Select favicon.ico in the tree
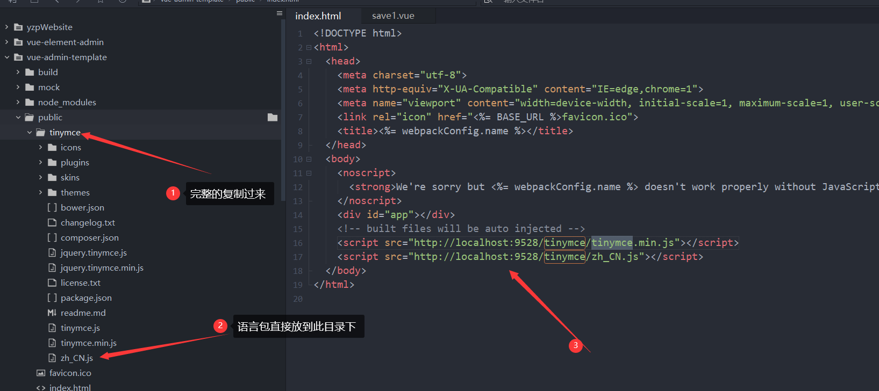This screenshot has width=879, height=391. [x=70, y=373]
